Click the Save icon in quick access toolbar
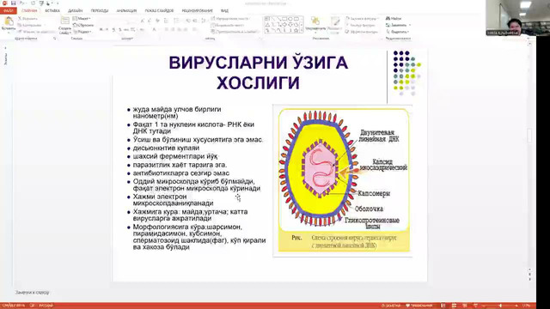Screen dimensions: 550x309 click(13, 3)
